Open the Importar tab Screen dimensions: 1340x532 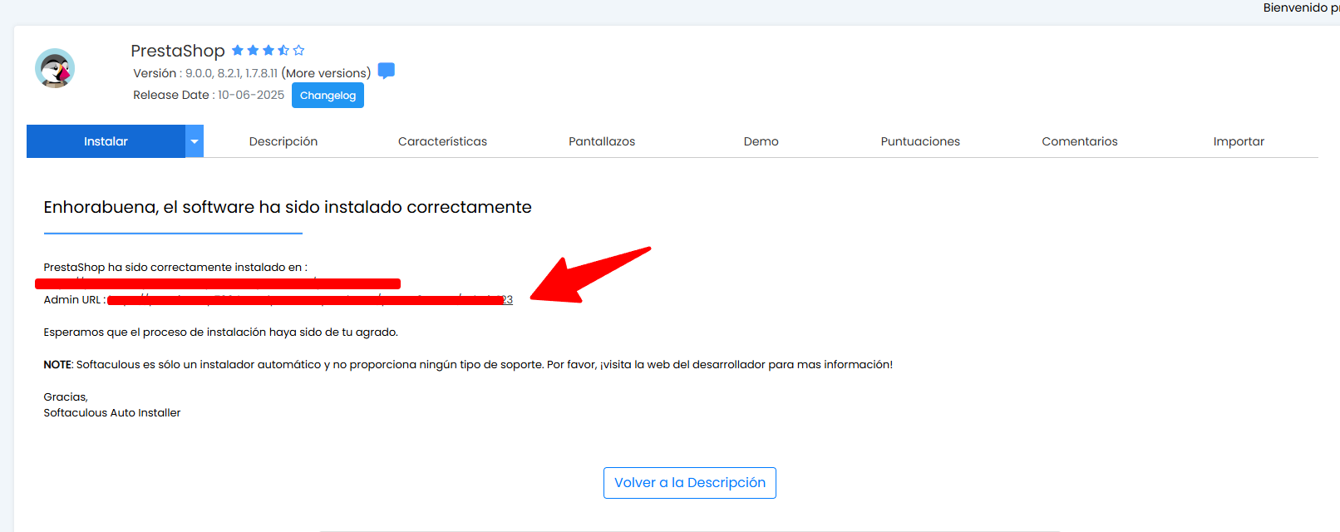(x=1238, y=141)
